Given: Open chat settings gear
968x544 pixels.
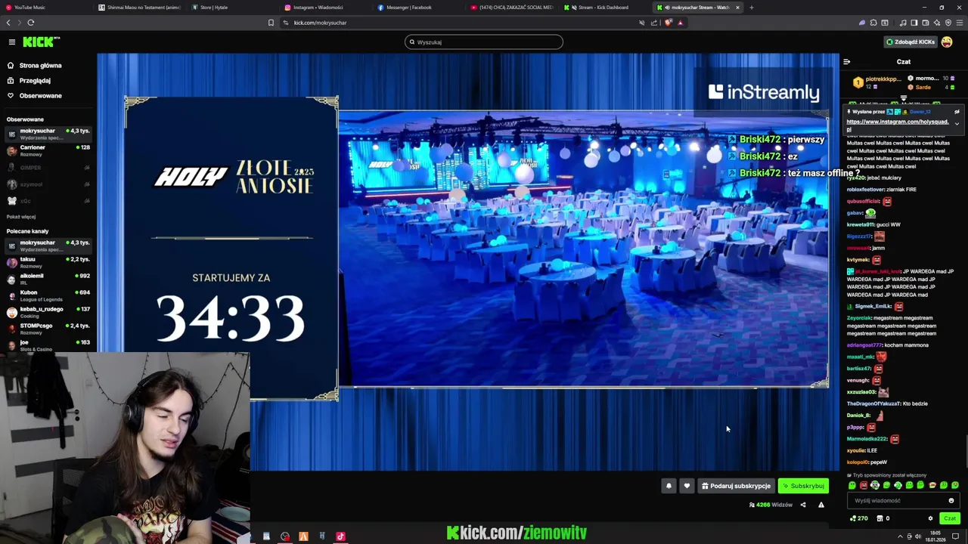Looking at the screenshot, I should 930,518.
